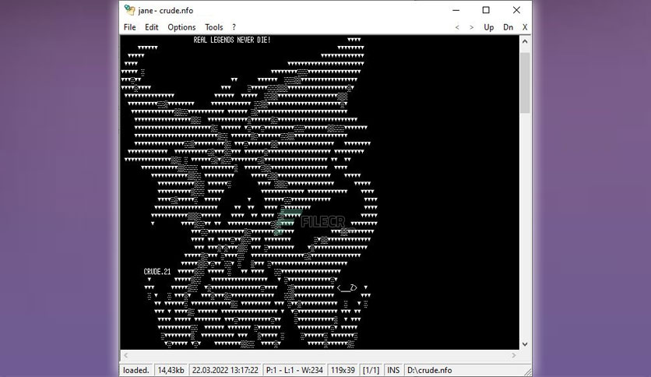The image size is (651, 377).
Task: Click the 'P:1 - L:1 - W:234' status entry
Action: (x=294, y=370)
